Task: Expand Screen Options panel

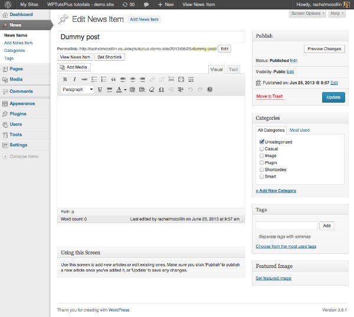Action: click(x=307, y=14)
